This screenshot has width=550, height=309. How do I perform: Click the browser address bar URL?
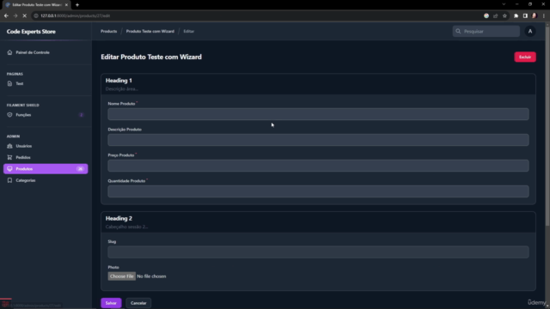(76, 15)
